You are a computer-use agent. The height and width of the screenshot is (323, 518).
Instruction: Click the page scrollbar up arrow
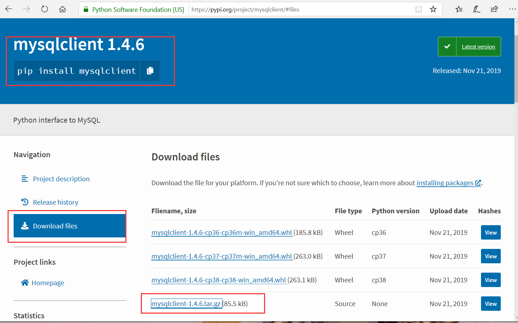click(516, 21)
